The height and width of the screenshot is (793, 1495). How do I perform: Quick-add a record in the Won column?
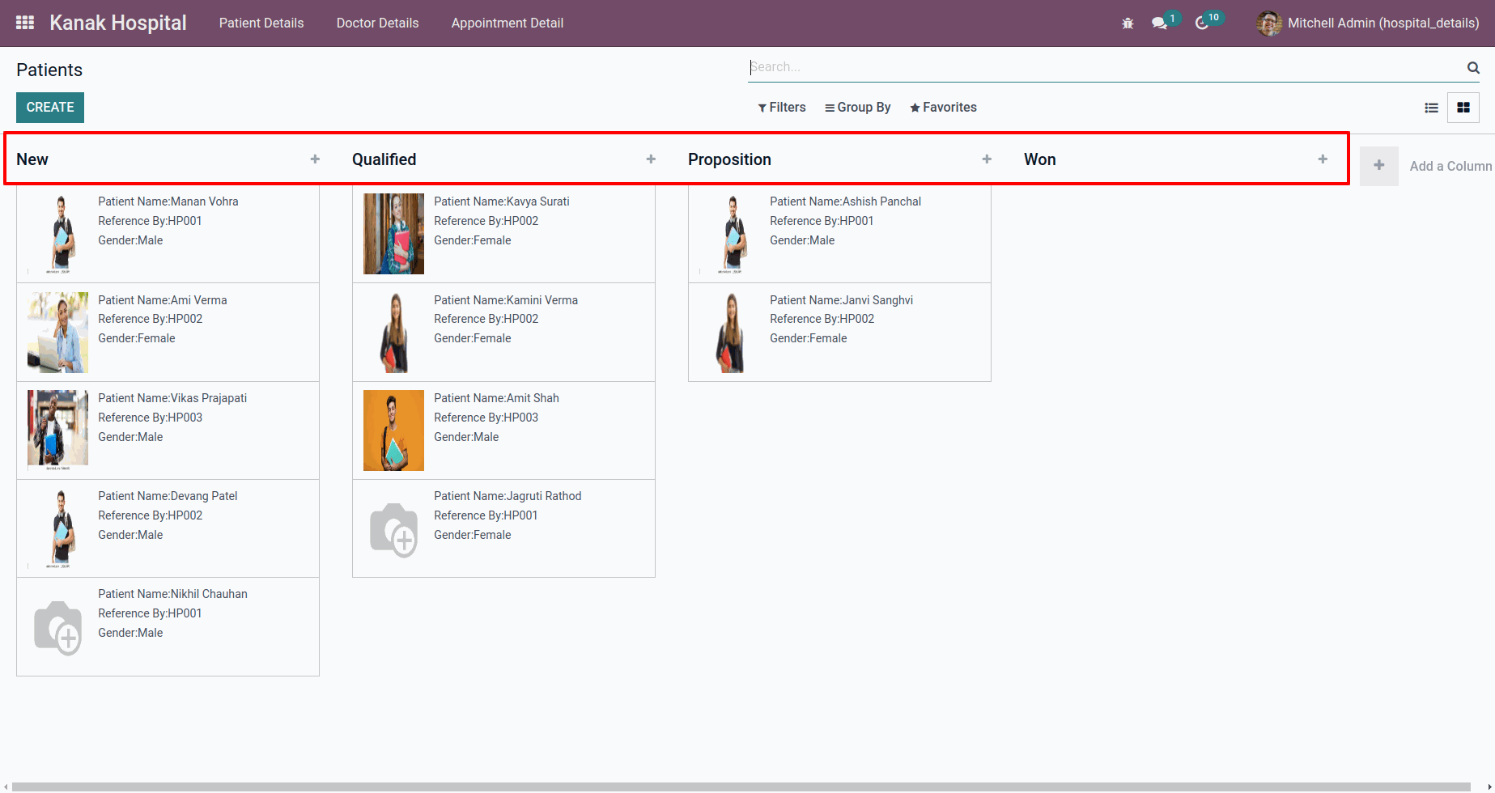[1322, 159]
